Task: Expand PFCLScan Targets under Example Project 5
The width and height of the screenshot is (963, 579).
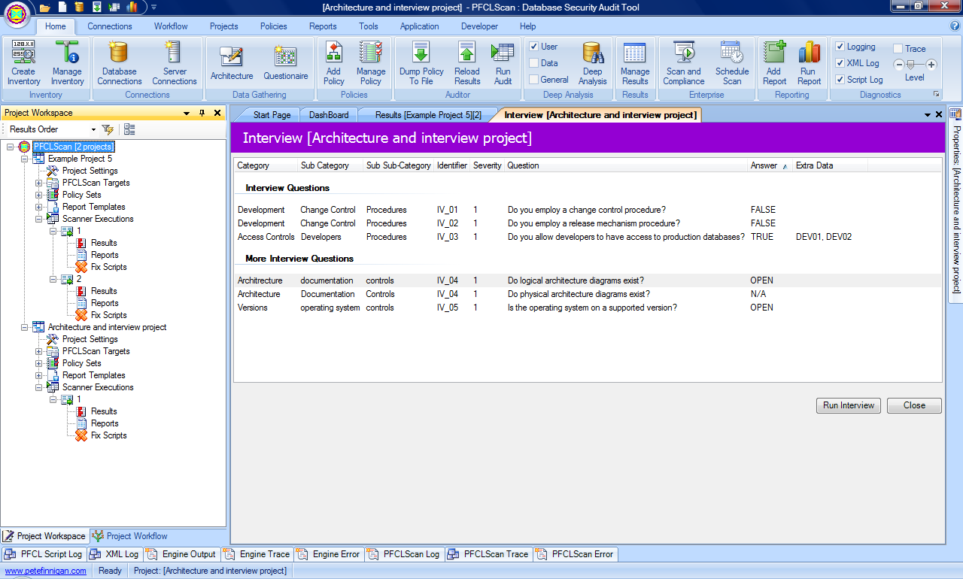Action: (x=39, y=183)
